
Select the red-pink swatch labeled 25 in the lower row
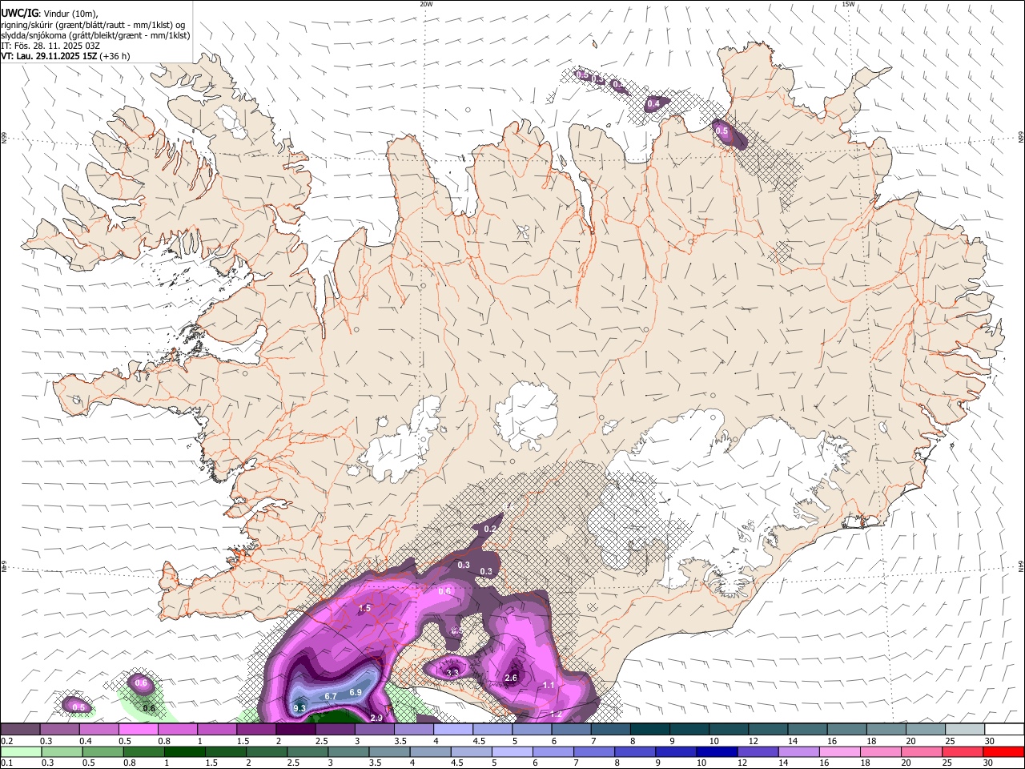coord(962,751)
